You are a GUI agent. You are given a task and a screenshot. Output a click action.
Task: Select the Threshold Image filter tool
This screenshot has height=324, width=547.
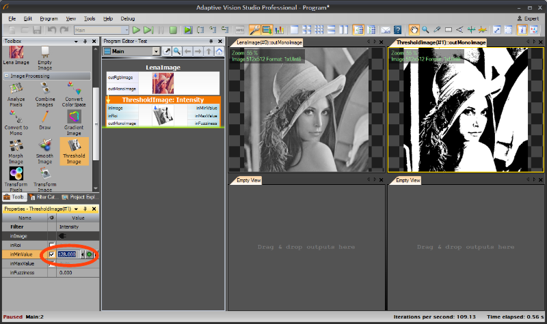[x=74, y=150]
